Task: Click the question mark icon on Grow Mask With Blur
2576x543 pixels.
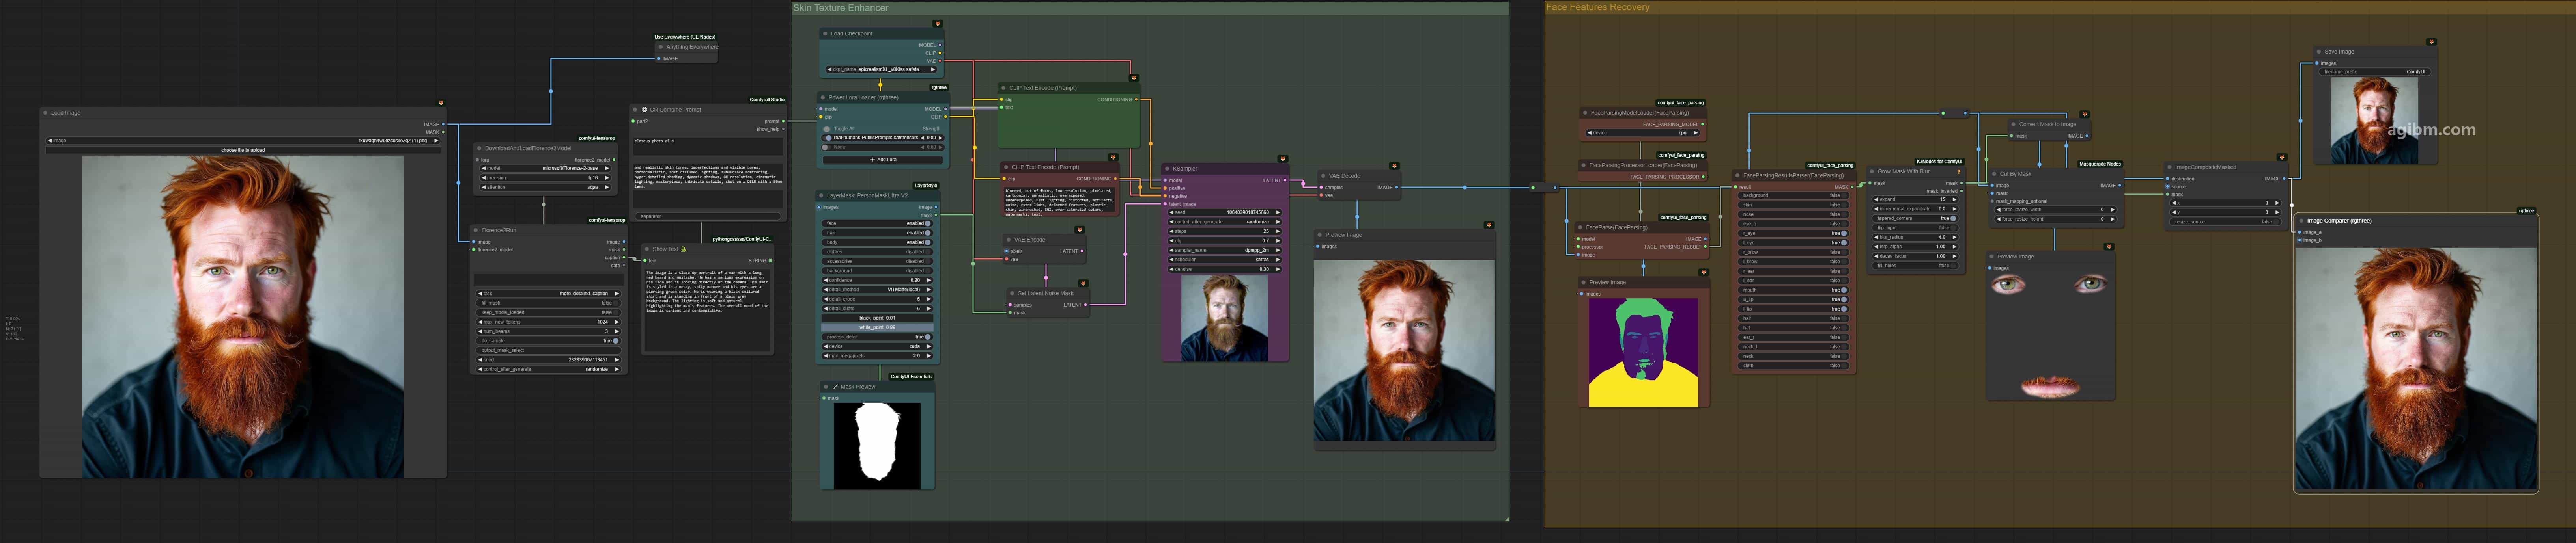Action: (1959, 172)
